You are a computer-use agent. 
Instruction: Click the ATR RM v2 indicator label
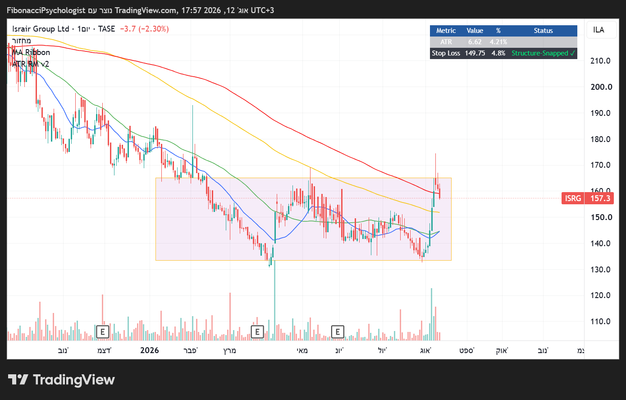coord(31,64)
